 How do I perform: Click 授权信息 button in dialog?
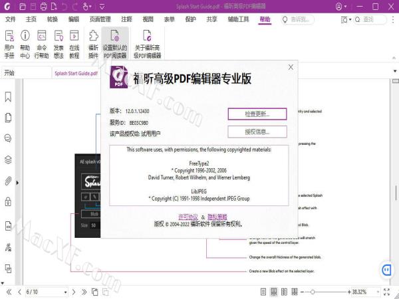[257, 132]
